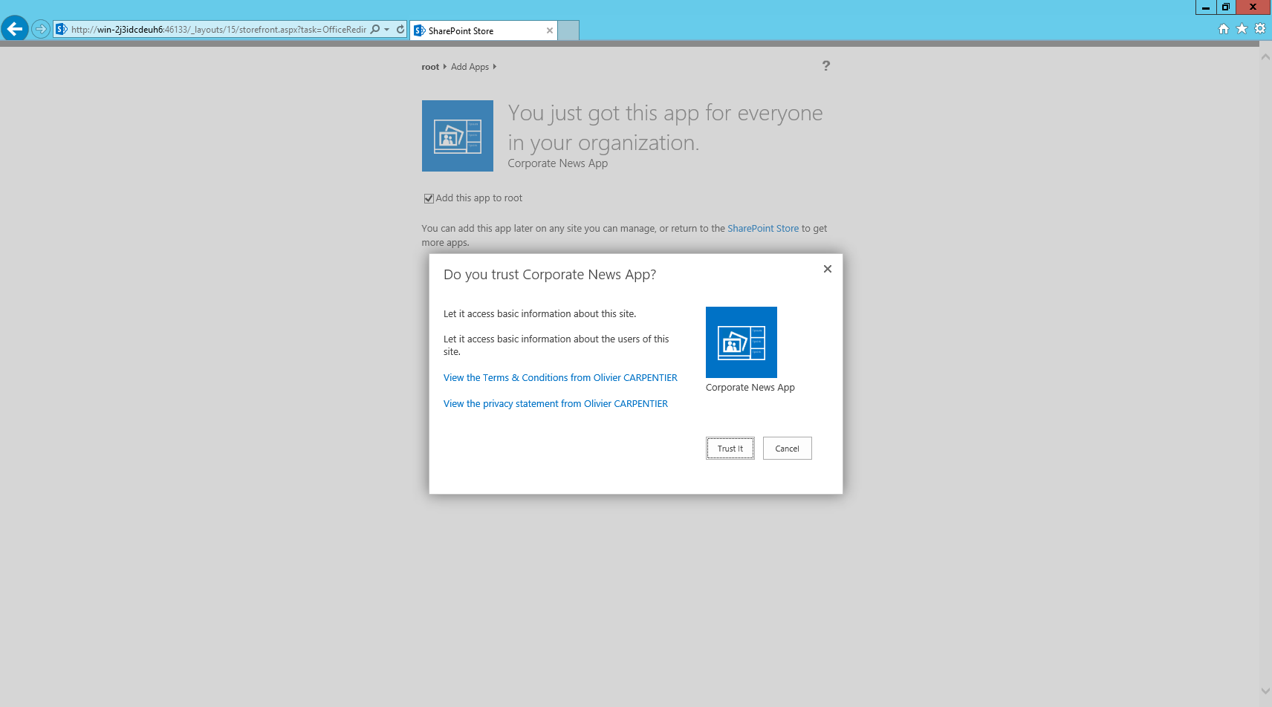Click the browser forward arrow button
The width and height of the screenshot is (1272, 707).
click(41, 29)
